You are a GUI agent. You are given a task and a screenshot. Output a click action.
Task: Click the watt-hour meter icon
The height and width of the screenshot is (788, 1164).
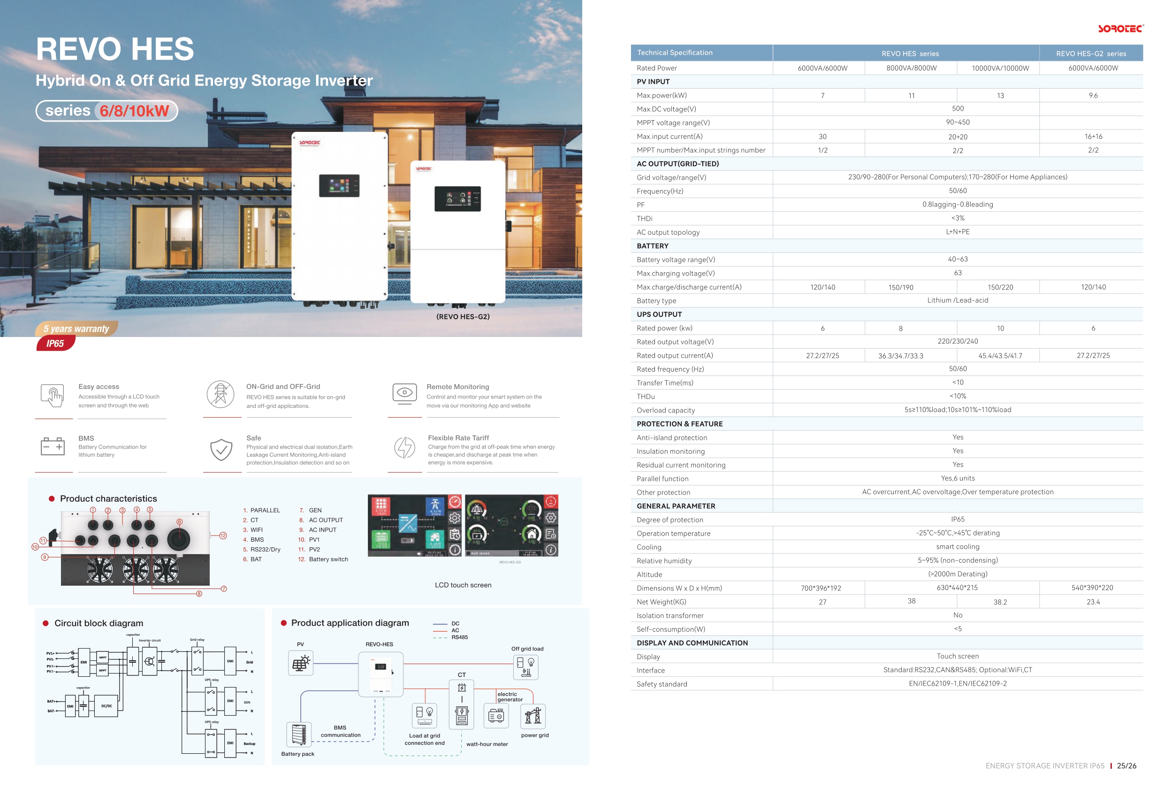pos(462,716)
